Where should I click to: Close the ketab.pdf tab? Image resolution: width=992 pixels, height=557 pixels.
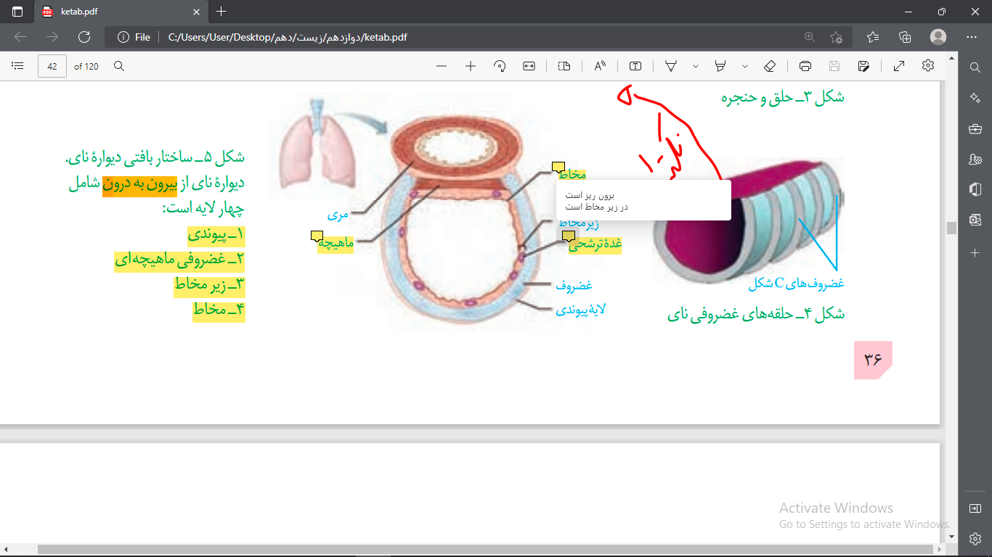195,12
